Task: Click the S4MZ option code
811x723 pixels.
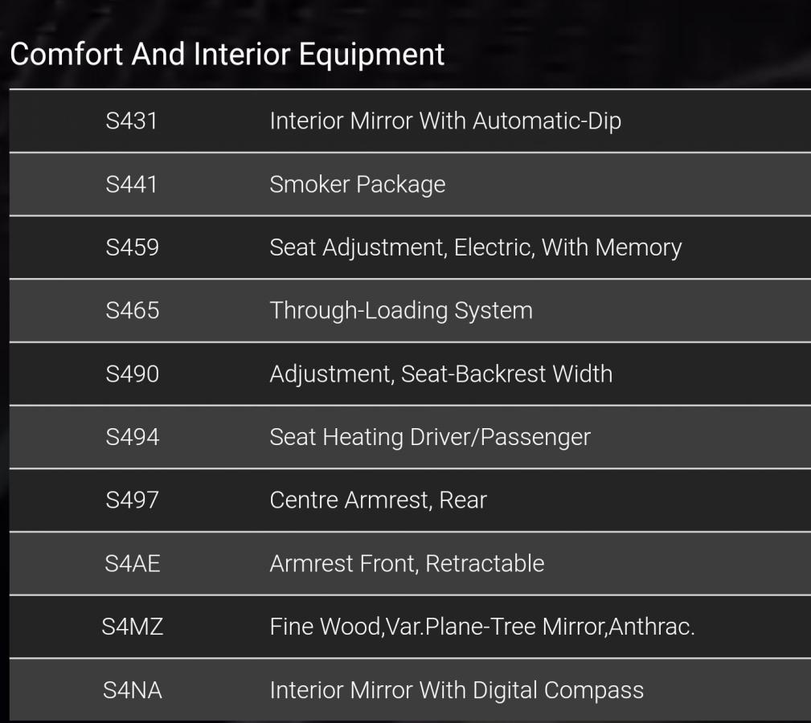Action: pyautogui.click(x=132, y=627)
